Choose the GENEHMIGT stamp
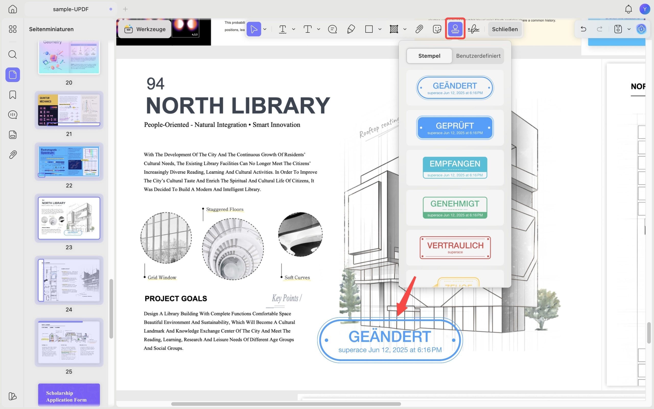Viewport: 654px width, 409px height. pyautogui.click(x=455, y=208)
